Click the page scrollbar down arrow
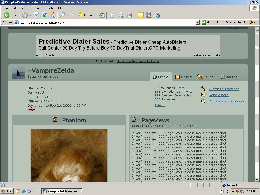Viewport: 260px width, 195px height. [257, 180]
